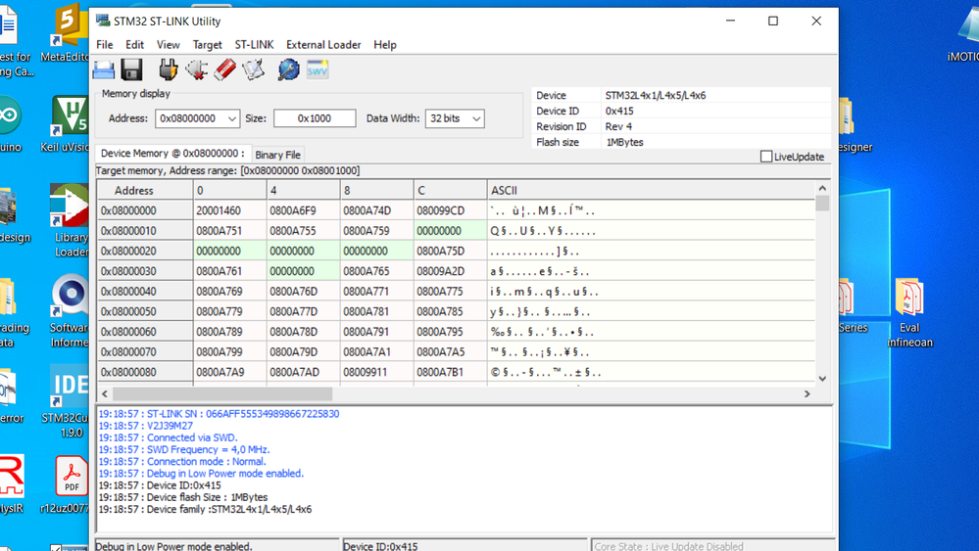The height and width of the screenshot is (551, 979).
Task: Click horizontal scrollbar left arrow
Action: [x=105, y=394]
